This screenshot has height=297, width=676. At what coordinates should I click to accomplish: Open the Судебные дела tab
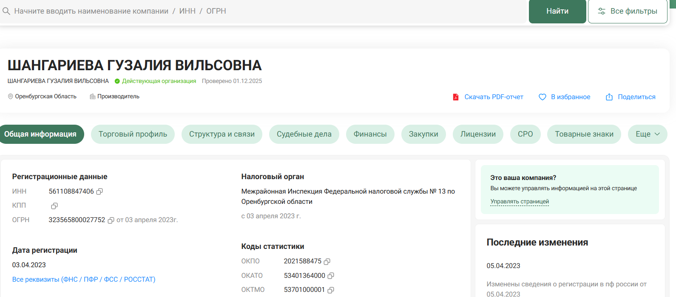[x=304, y=134]
